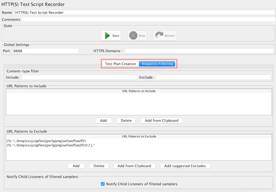Click the Restart button

coord(165,36)
